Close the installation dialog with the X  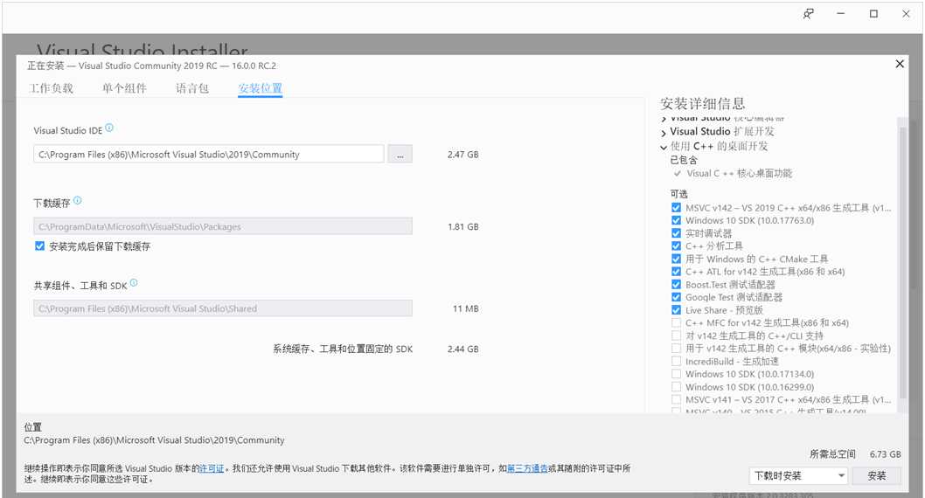[x=900, y=64]
